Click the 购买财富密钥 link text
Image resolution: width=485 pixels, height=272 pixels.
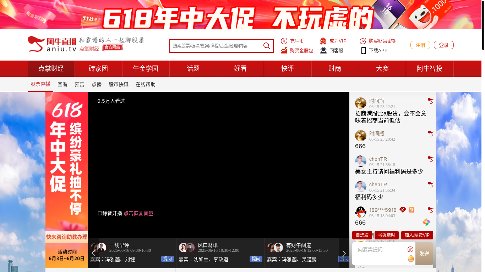coord(383,41)
